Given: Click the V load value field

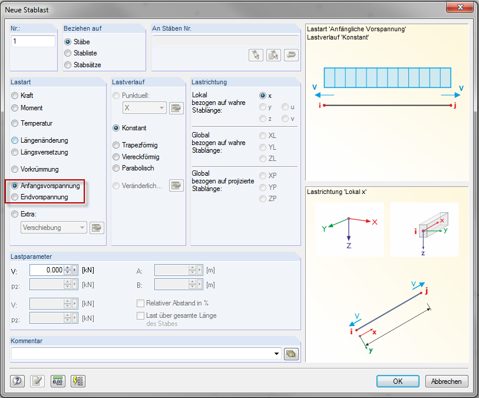Looking at the screenshot, I should pyautogui.click(x=47, y=270).
